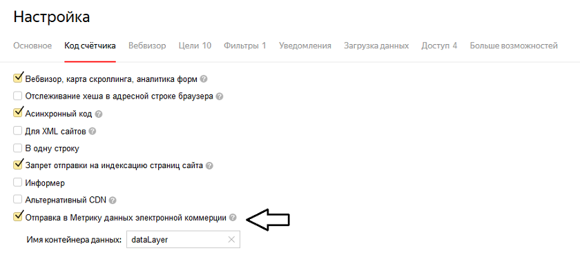580x257 pixels.
Task: Open the Фильтры 1 tab
Action: tap(245, 45)
